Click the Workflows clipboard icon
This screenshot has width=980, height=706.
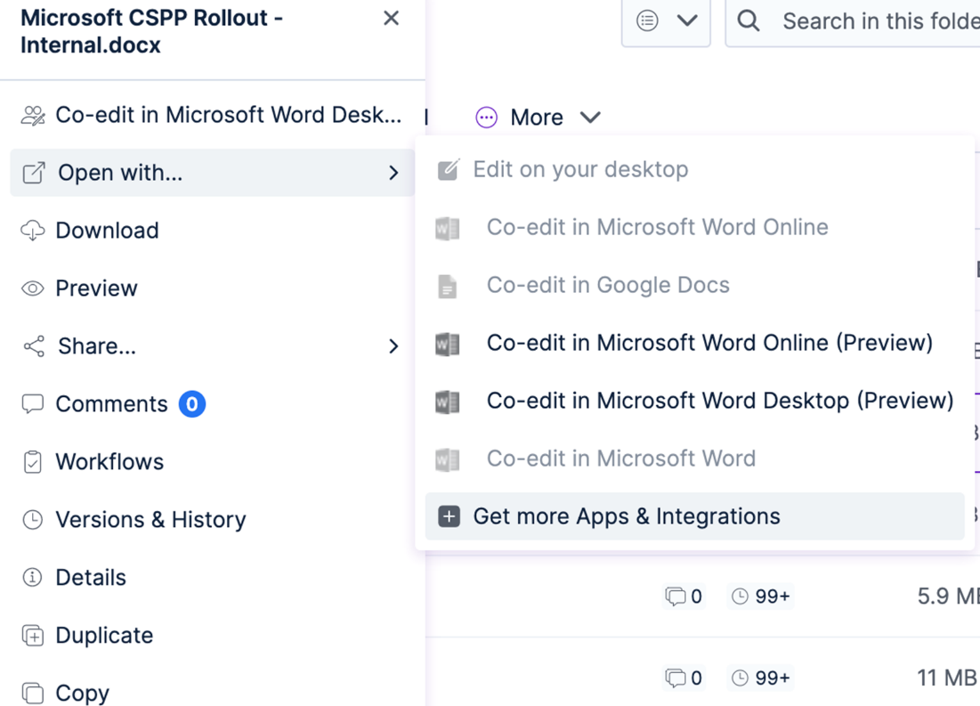33,462
